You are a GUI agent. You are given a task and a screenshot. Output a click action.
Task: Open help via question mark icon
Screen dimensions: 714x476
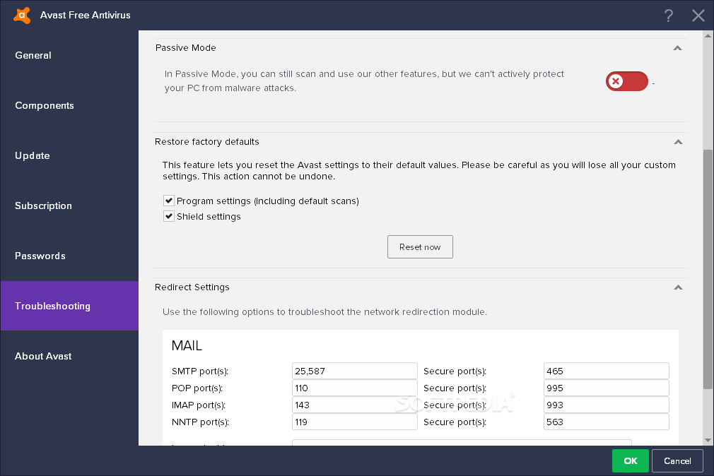pos(669,16)
